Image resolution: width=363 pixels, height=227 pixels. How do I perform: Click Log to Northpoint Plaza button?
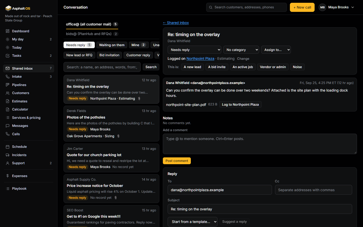click(x=240, y=104)
